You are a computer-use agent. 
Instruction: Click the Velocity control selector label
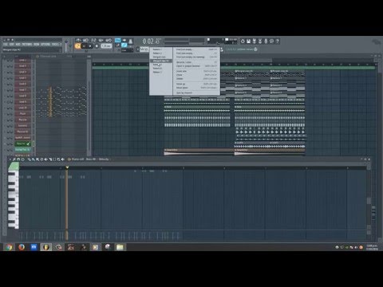point(104,159)
